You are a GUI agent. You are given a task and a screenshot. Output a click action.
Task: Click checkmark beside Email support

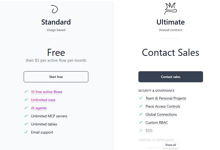(x=26, y=132)
